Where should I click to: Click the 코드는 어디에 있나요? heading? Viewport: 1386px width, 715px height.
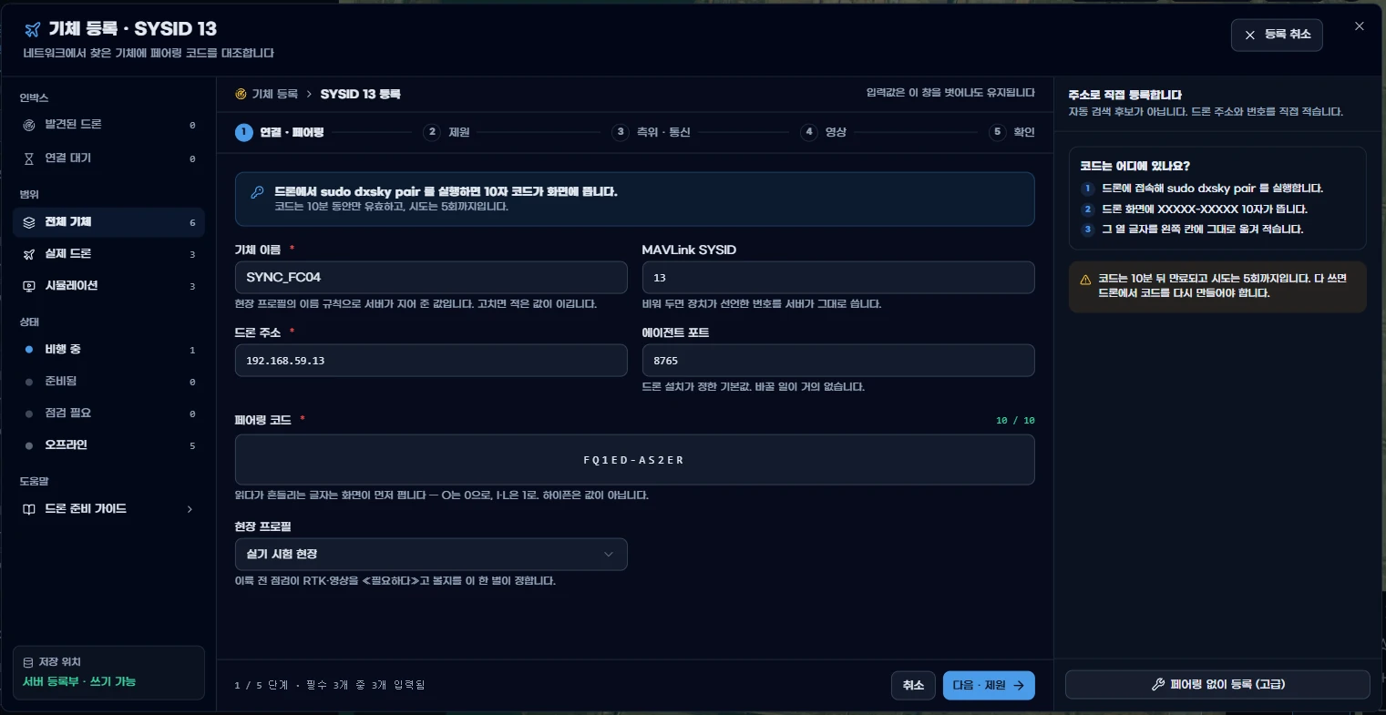pyautogui.click(x=1134, y=167)
